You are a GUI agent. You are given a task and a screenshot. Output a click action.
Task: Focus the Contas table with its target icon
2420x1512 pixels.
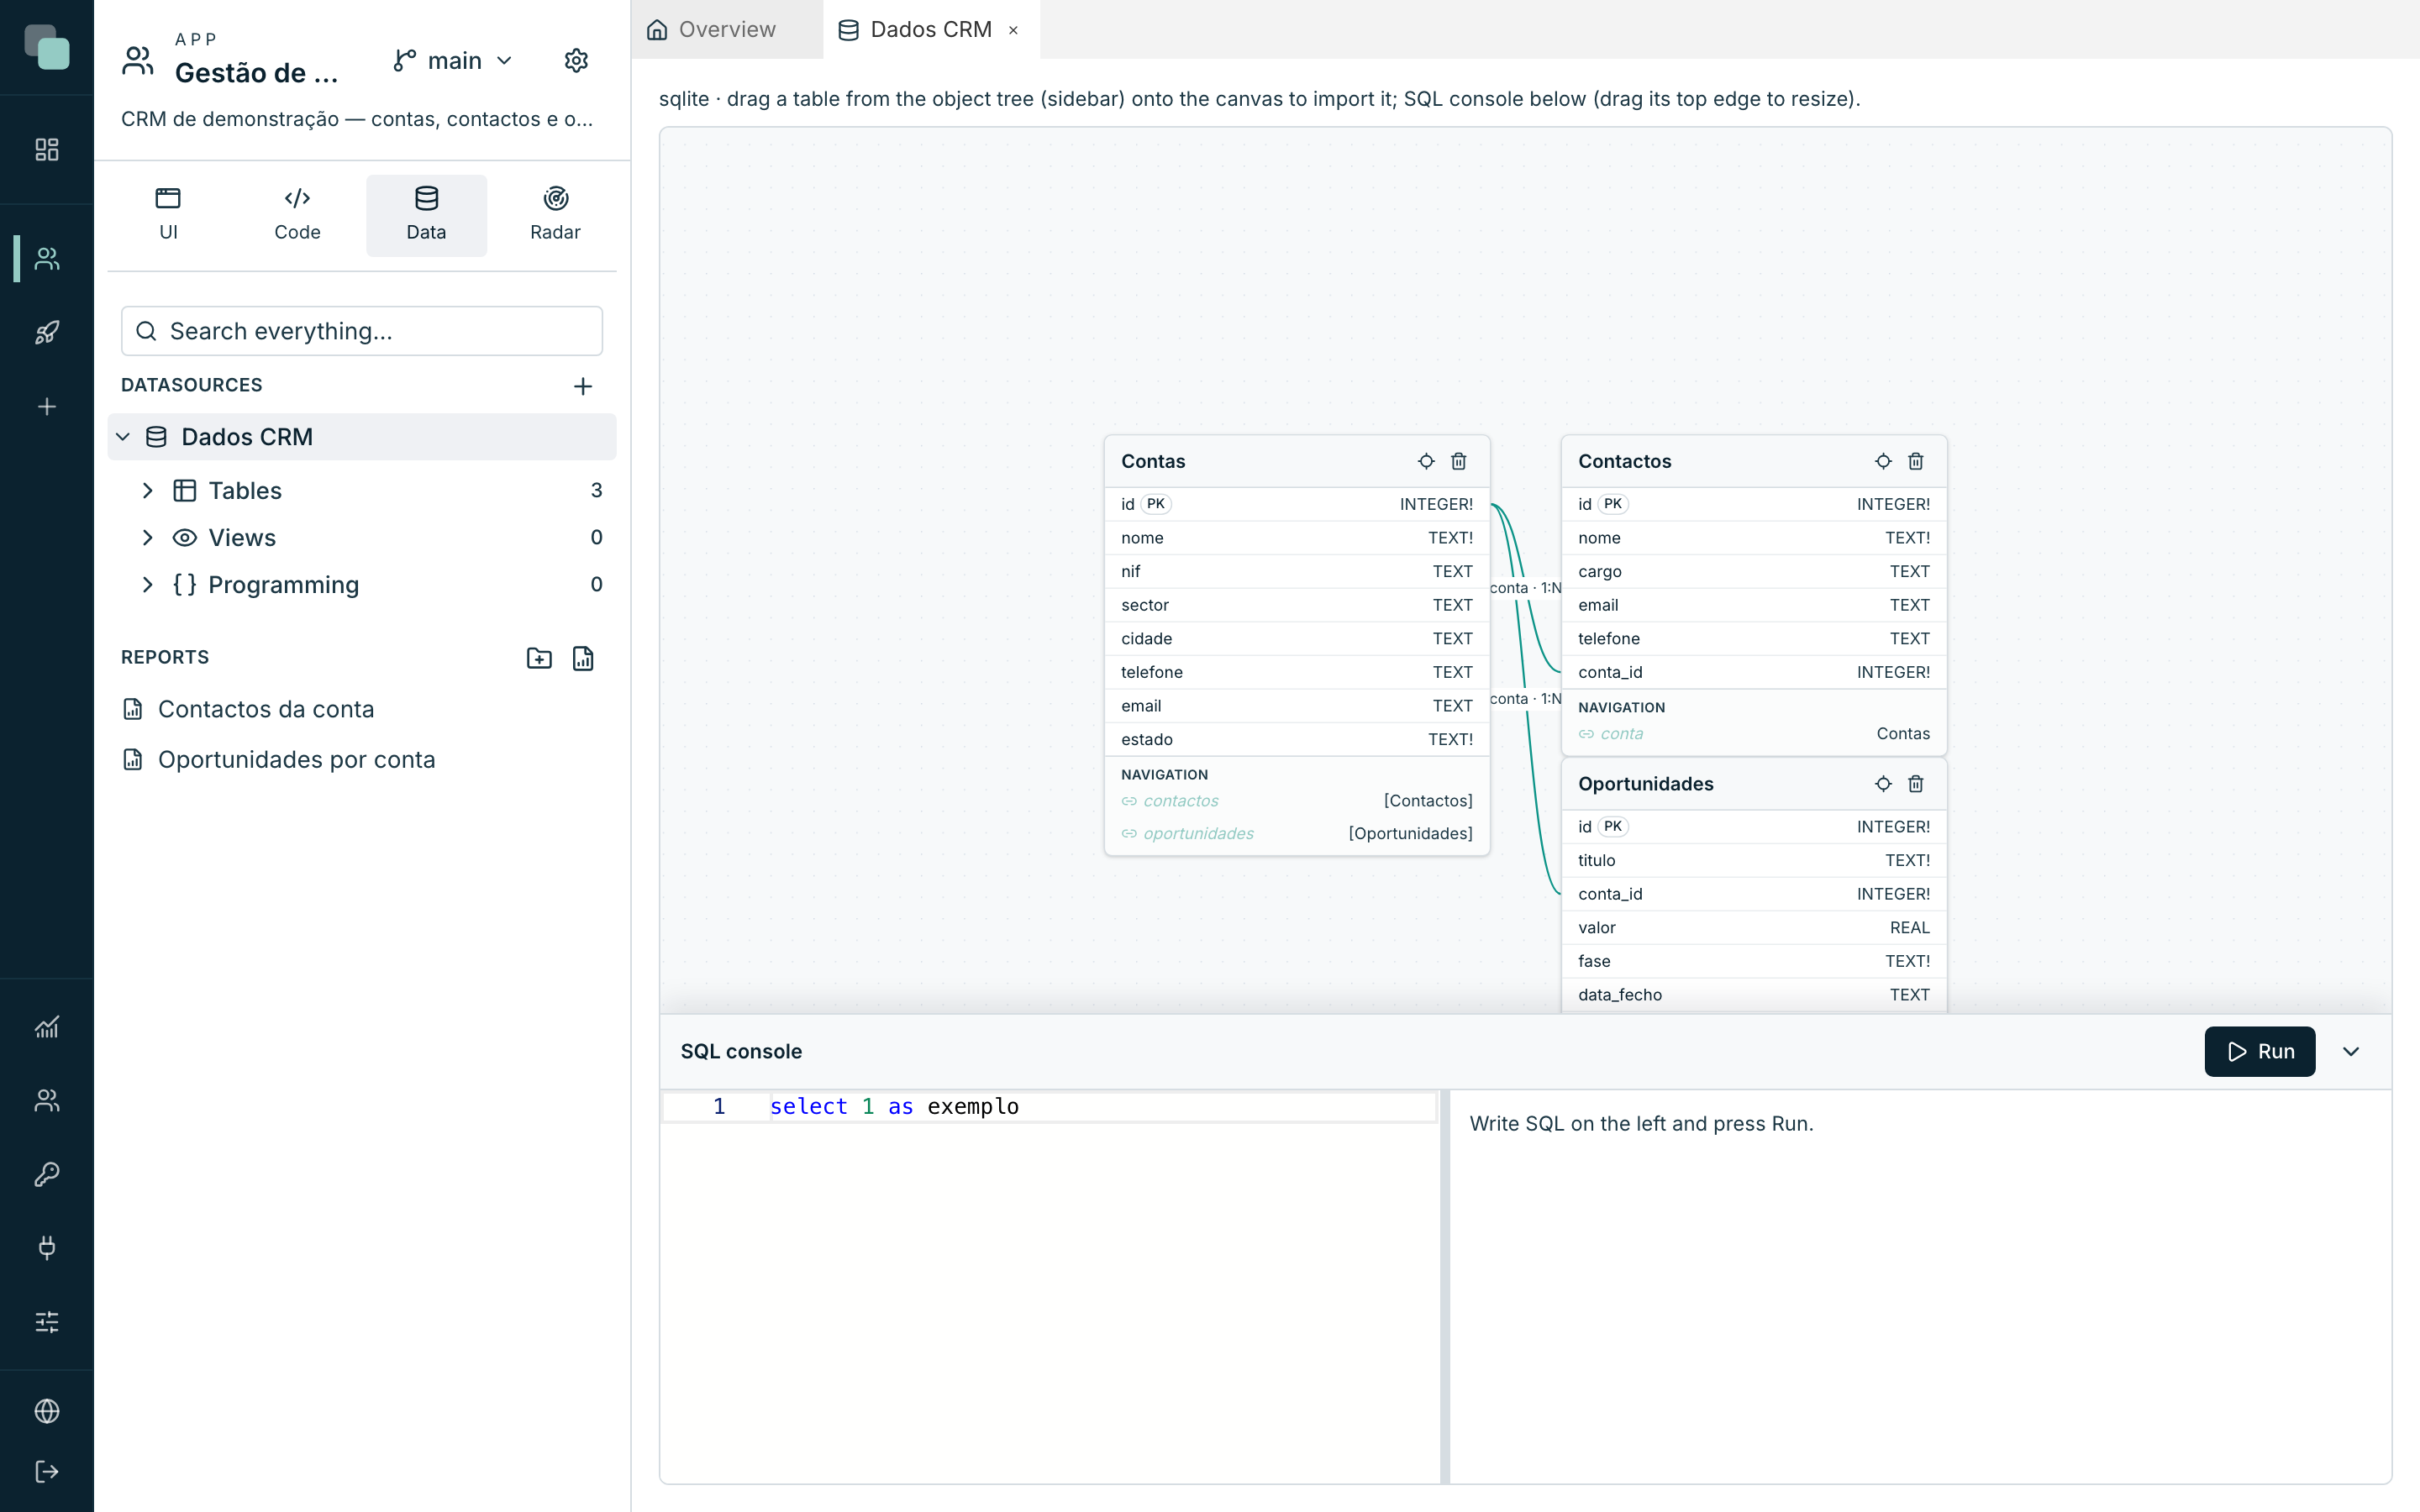(1426, 461)
